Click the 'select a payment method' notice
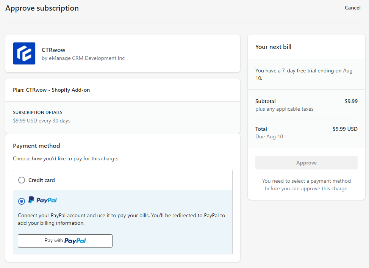The width and height of the screenshot is (369, 268). tap(306, 185)
